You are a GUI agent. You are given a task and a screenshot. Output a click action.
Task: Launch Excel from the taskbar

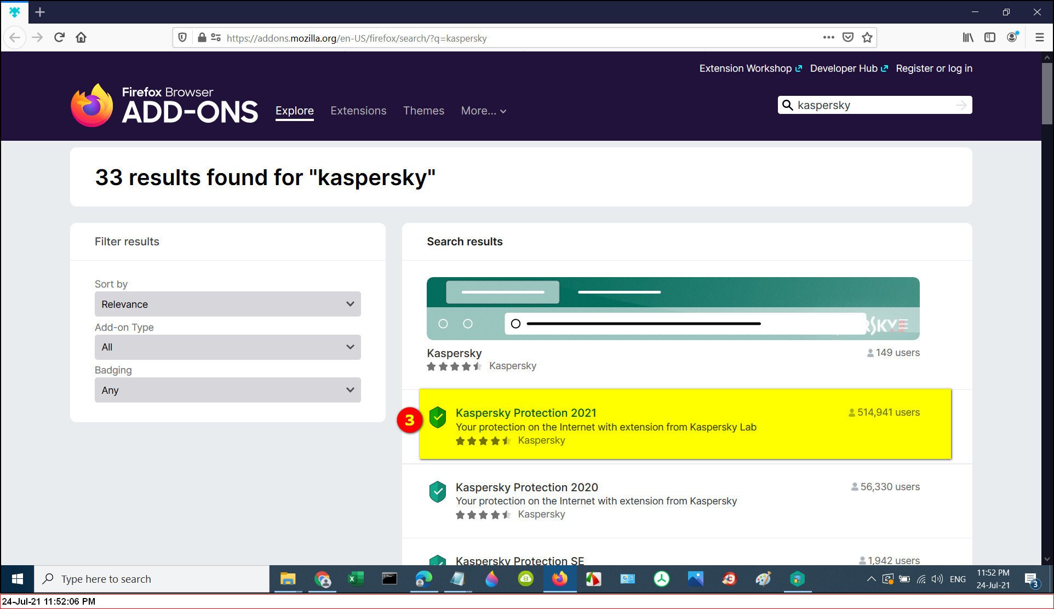pos(356,579)
